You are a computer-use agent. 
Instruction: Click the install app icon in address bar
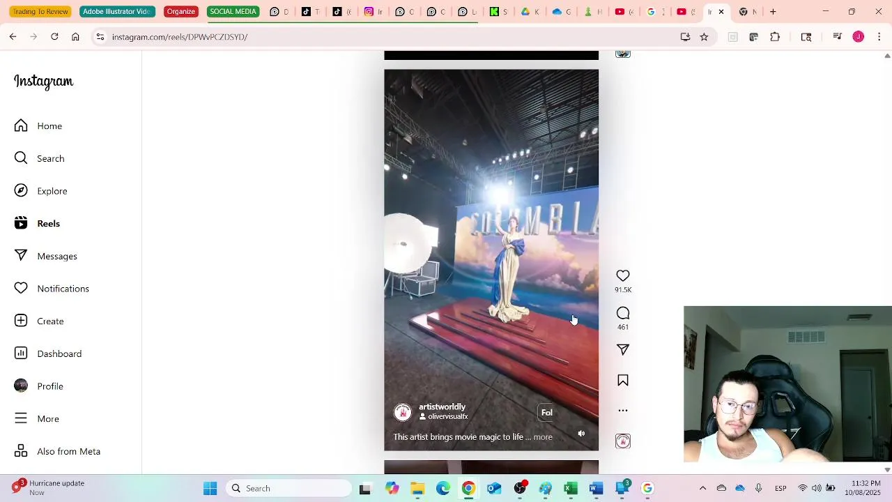tap(685, 37)
